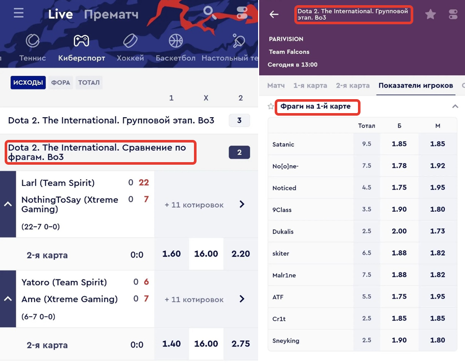Screen dimensions: 465x364
Task: Switch to the Прематч tab
Action: [111, 14]
